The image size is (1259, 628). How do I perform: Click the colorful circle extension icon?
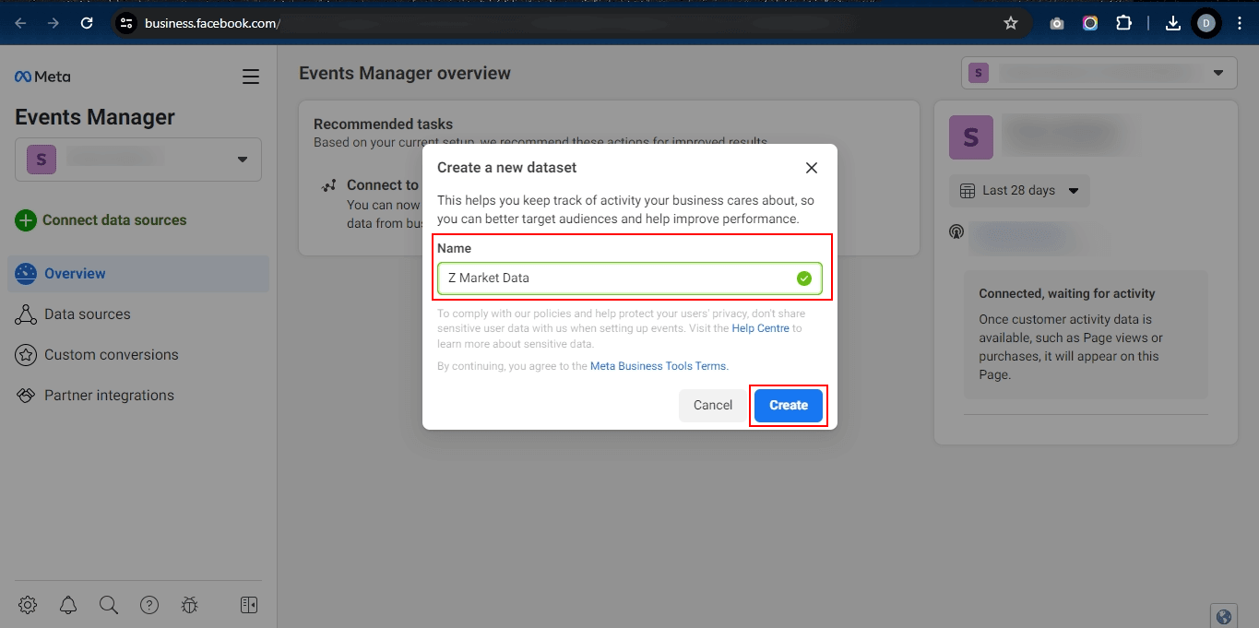[1090, 23]
